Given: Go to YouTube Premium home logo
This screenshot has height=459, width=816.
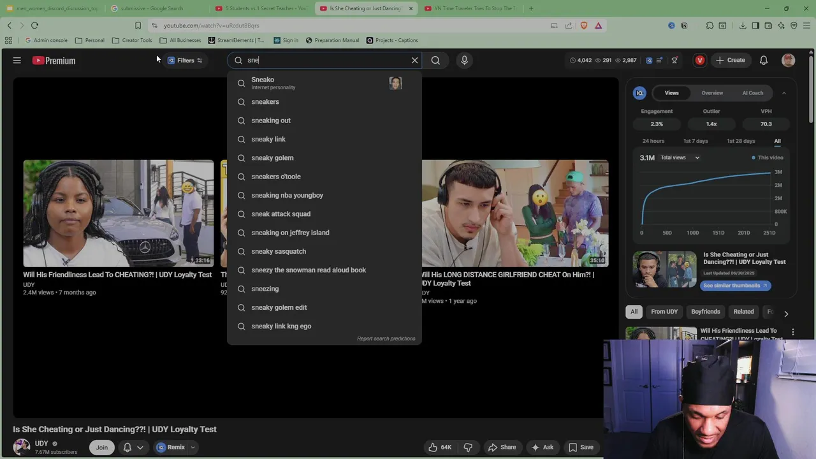Looking at the screenshot, I should (x=54, y=61).
